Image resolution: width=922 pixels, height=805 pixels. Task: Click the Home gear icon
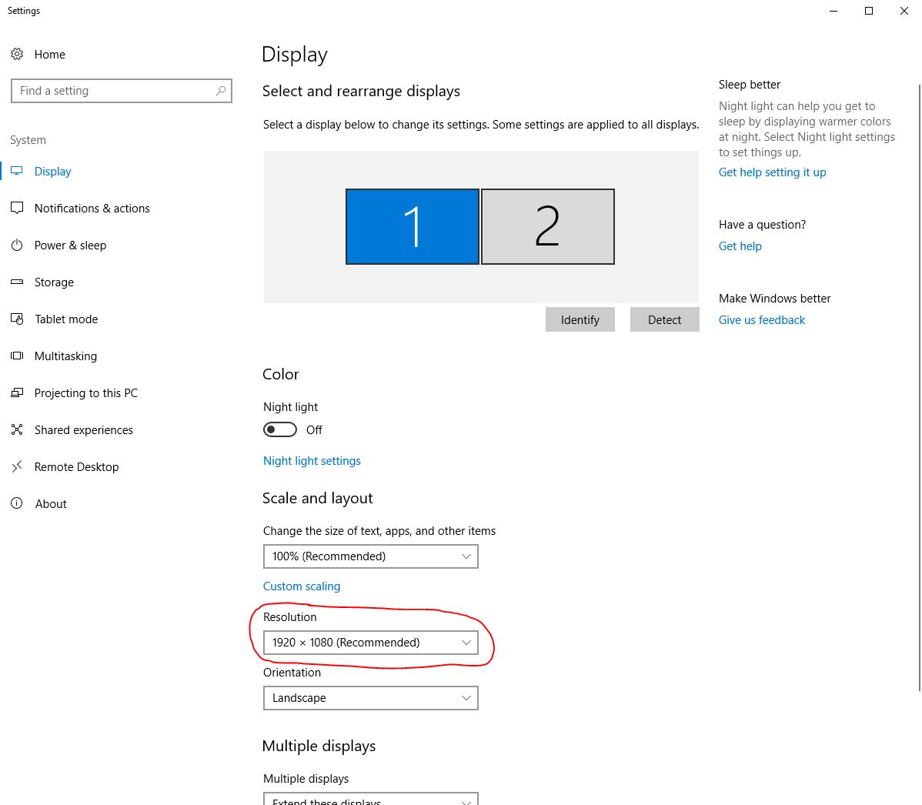click(x=17, y=54)
